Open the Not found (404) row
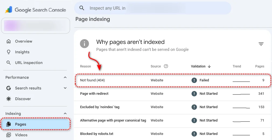 173,80
